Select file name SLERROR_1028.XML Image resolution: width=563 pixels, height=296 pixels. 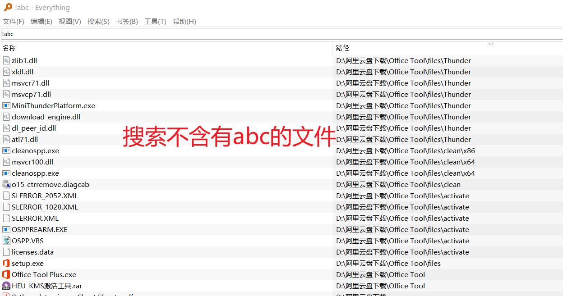[x=45, y=207]
